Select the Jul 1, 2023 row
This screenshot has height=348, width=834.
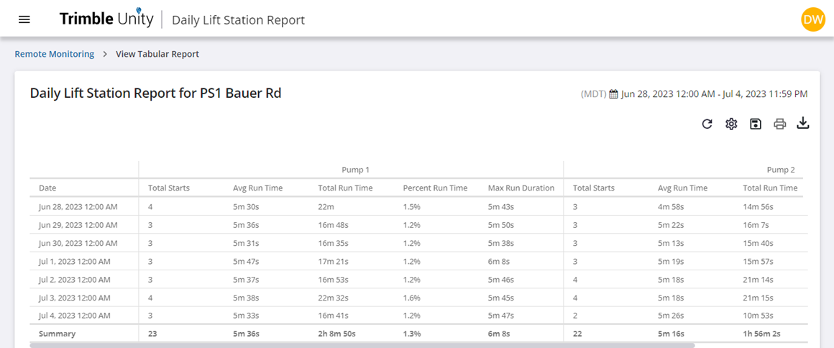click(x=418, y=261)
